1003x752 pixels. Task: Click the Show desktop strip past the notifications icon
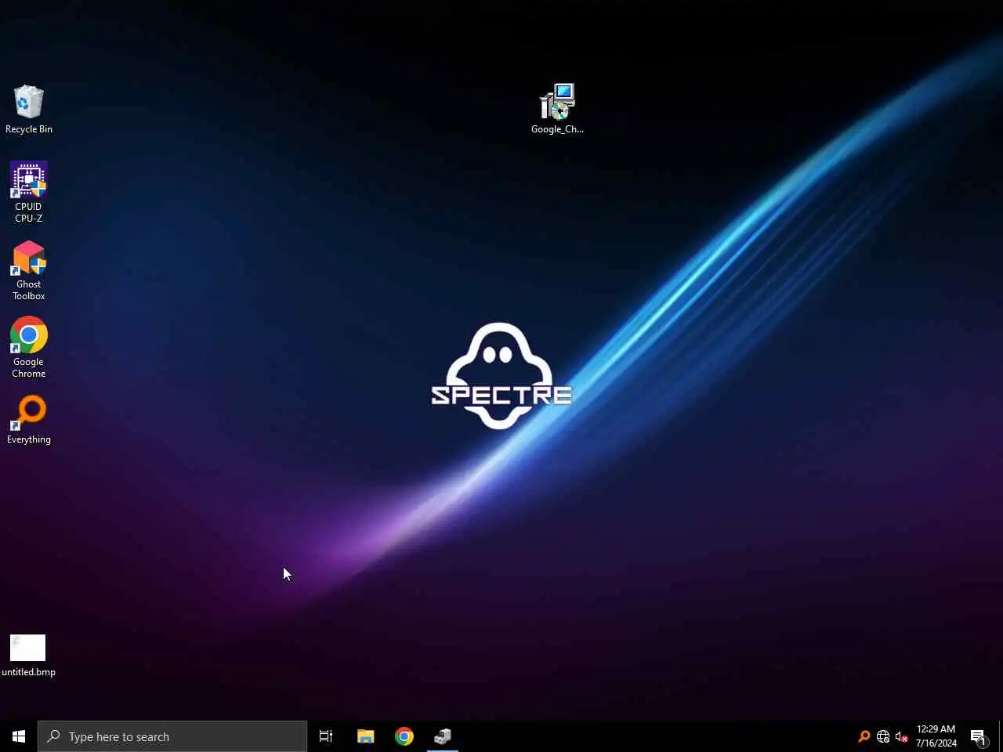(x=1001, y=736)
